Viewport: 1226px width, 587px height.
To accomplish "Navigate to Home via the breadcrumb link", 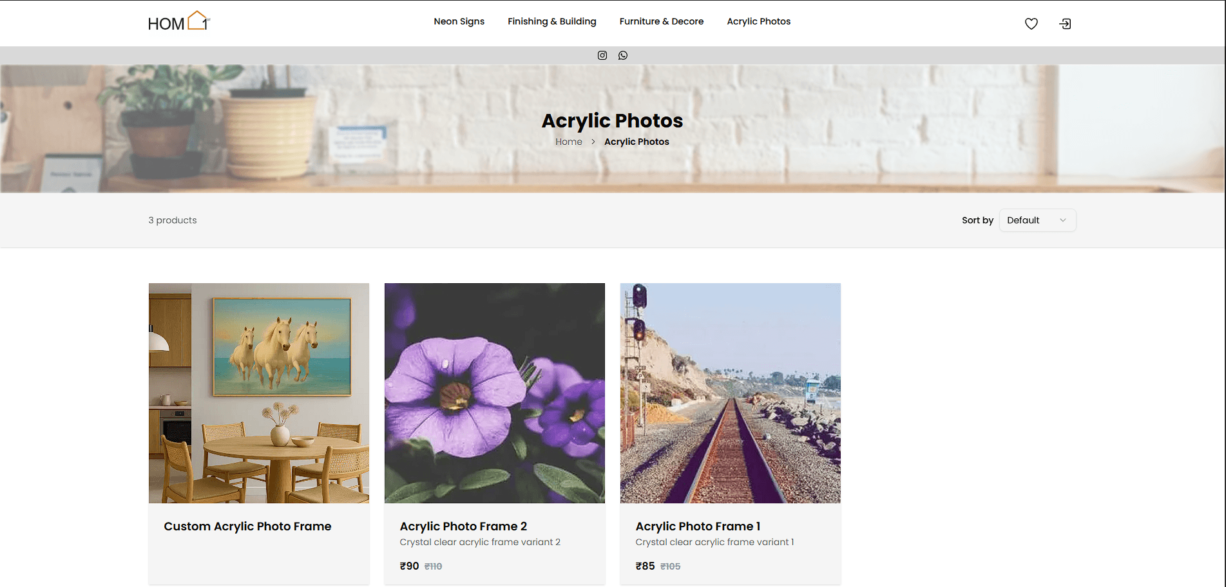I will click(x=568, y=142).
